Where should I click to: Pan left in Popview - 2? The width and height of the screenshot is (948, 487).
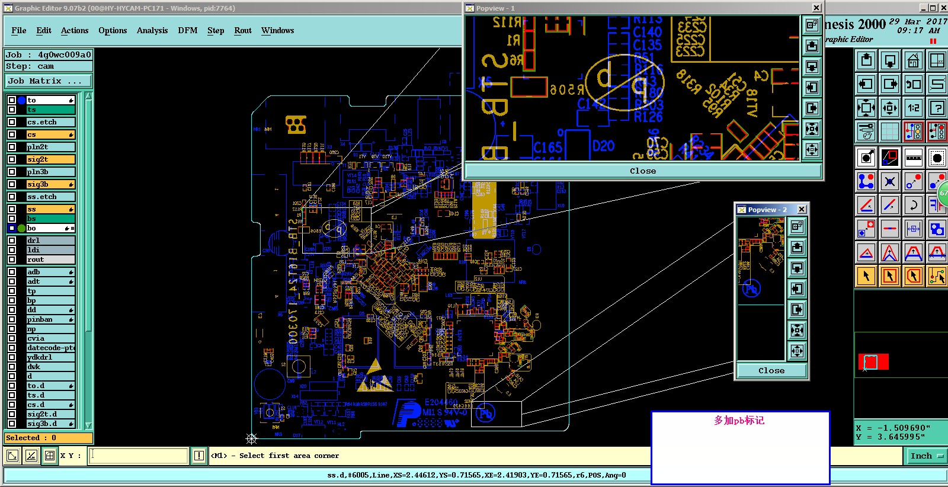[x=797, y=289]
